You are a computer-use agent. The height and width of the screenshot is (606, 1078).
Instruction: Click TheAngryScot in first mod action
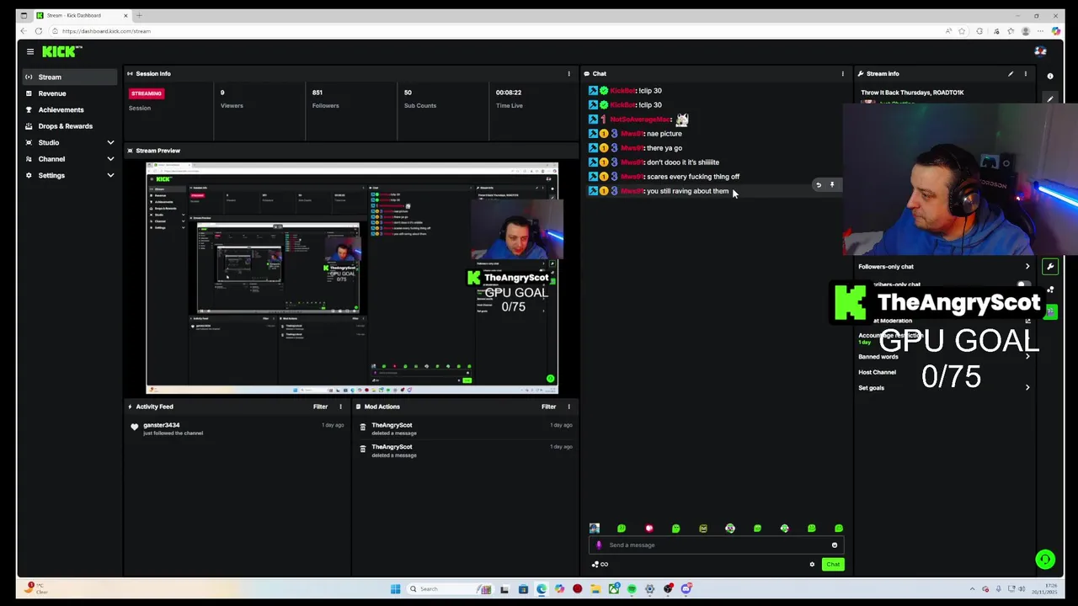click(392, 426)
